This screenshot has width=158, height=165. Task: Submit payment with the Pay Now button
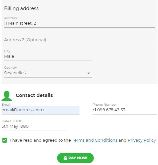[x=75, y=158]
